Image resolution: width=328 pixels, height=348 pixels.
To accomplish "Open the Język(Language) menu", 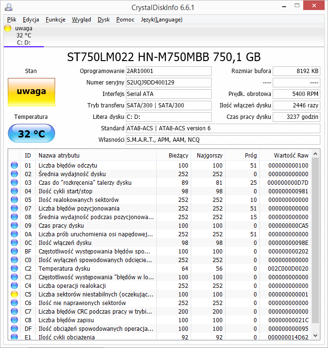I will (162, 20).
